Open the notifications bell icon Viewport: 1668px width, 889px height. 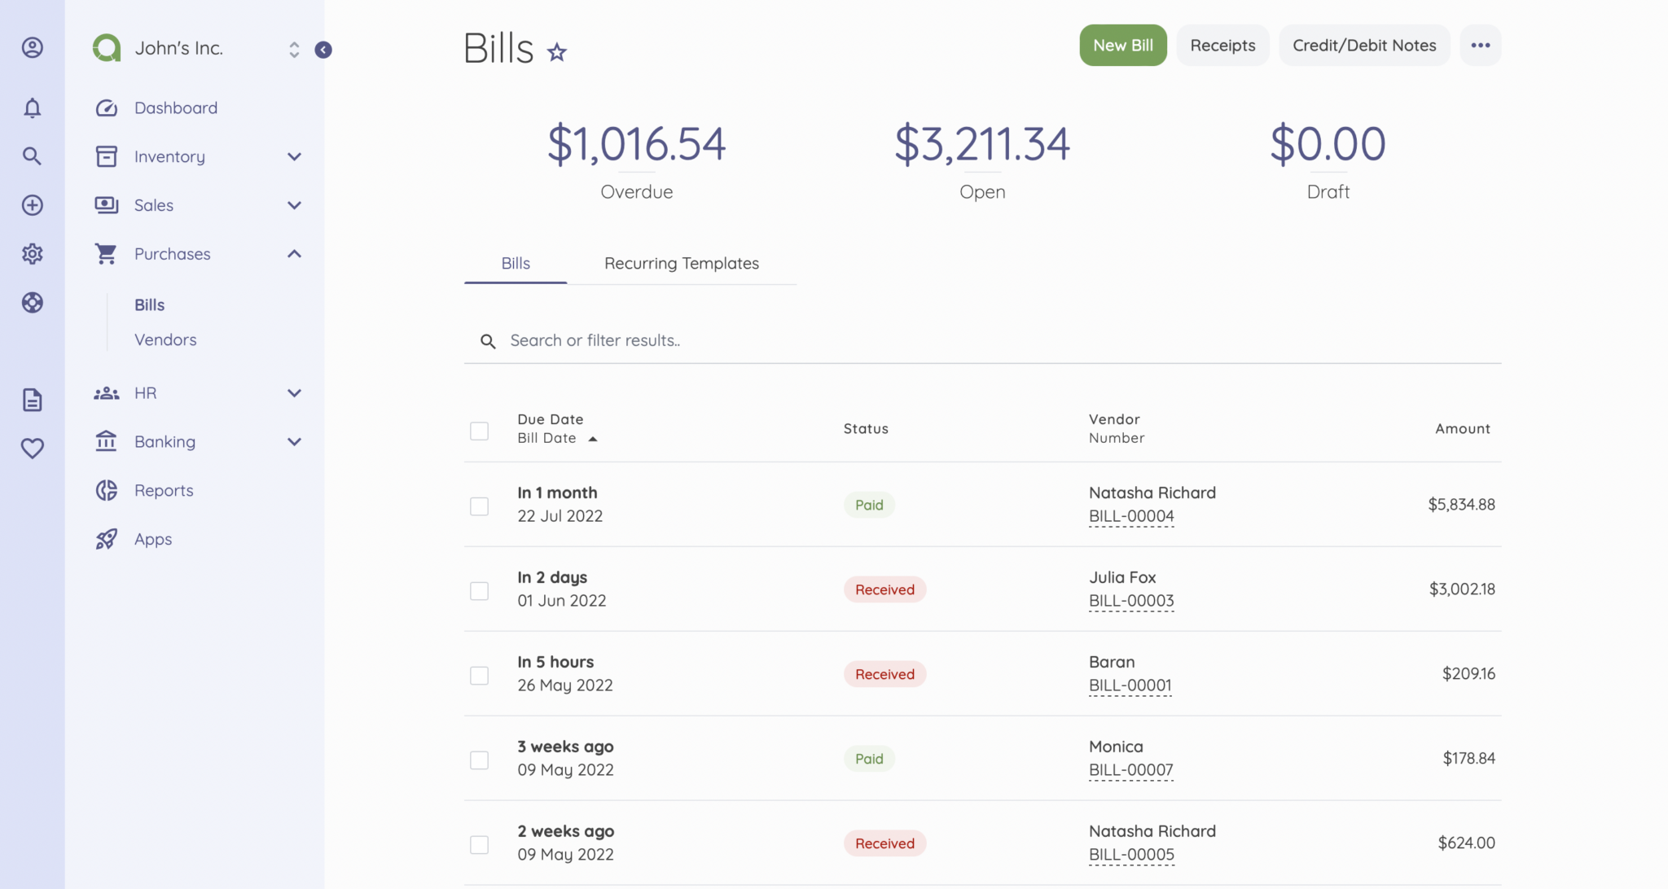click(x=32, y=107)
